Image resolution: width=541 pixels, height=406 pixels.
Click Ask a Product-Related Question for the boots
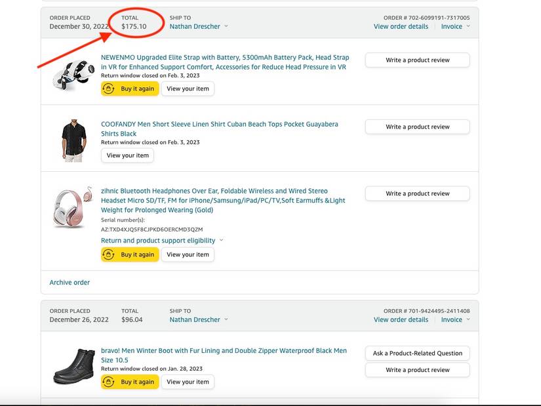click(x=417, y=353)
